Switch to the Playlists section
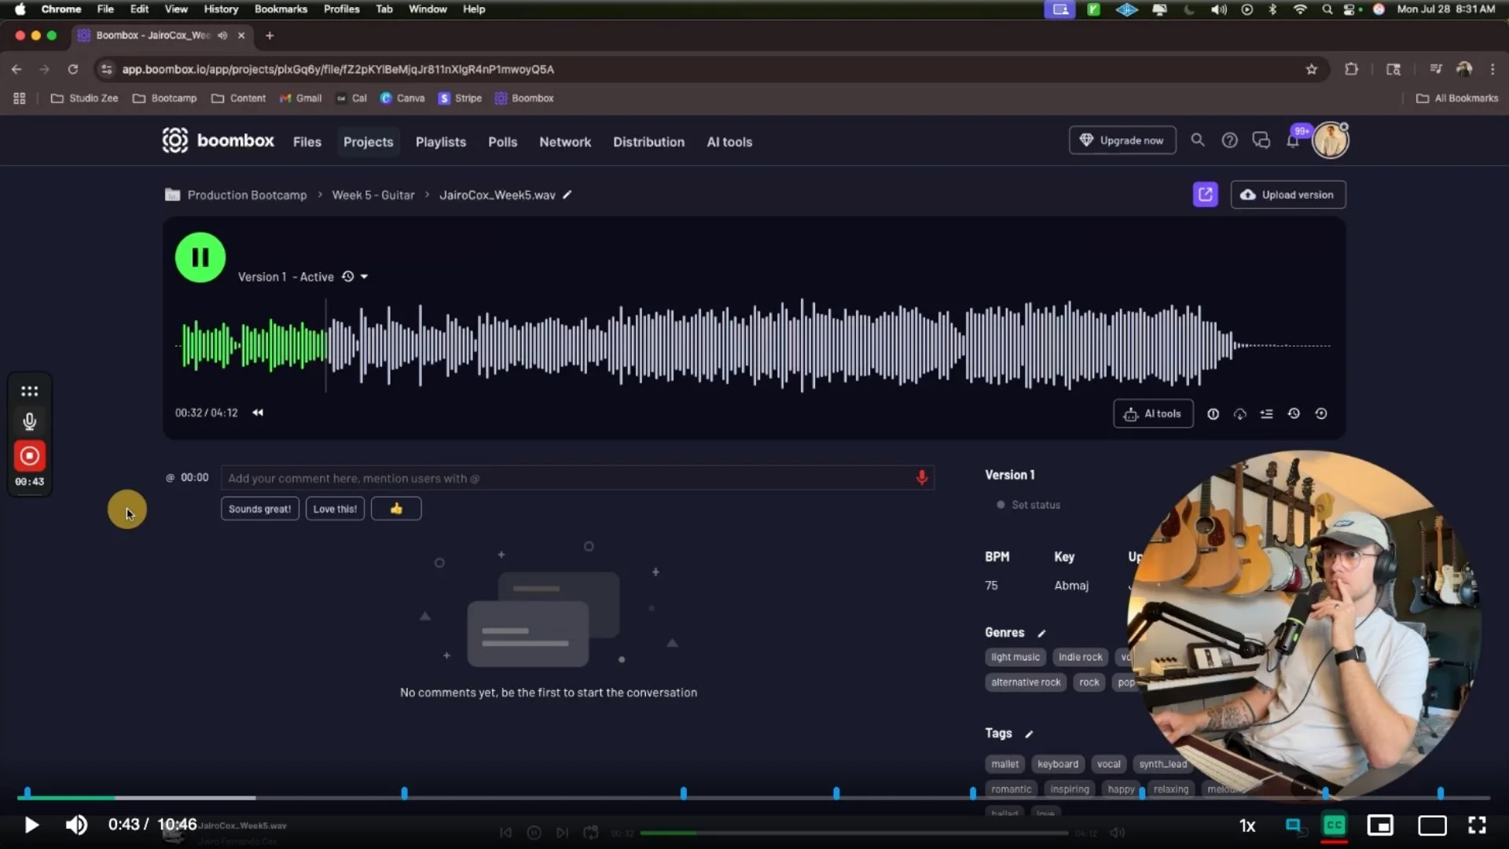 click(x=441, y=142)
